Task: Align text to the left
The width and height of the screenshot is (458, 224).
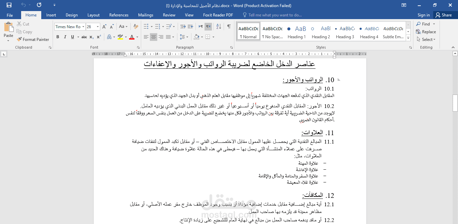Action: click(x=146, y=37)
